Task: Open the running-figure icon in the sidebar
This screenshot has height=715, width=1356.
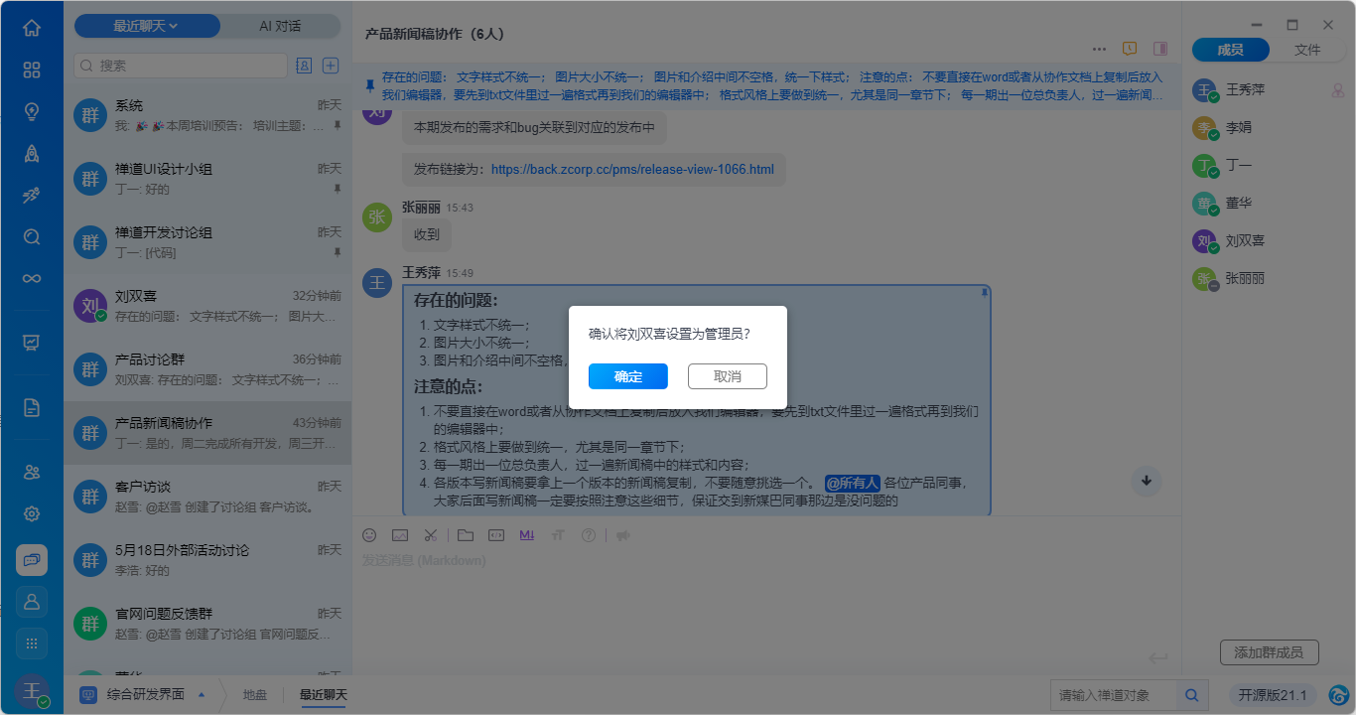Action: click(32, 195)
